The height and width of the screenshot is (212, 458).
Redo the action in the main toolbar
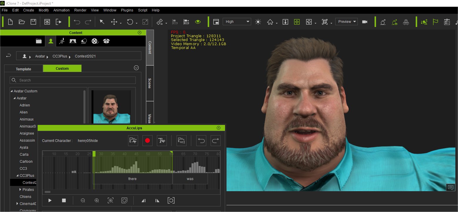[88, 22]
